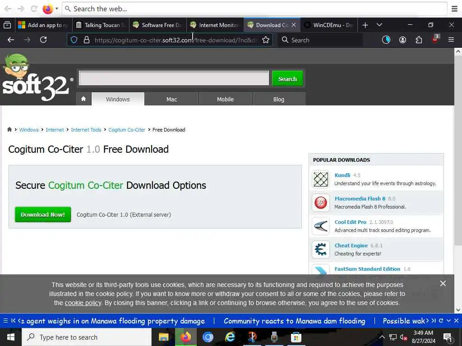The image size is (462, 346).
Task: Open the Windows Start menu
Action: point(11,337)
